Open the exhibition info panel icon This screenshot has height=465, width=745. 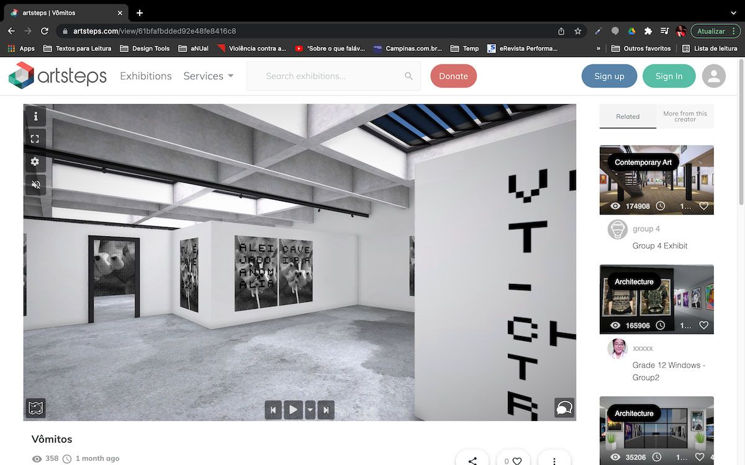pyautogui.click(x=35, y=116)
